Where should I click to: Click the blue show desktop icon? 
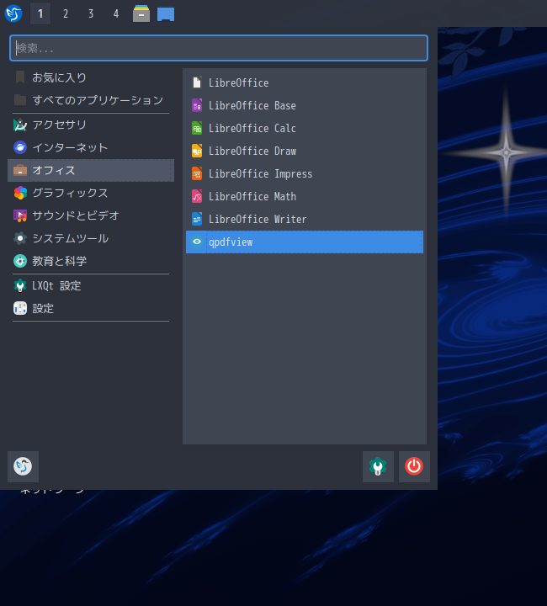click(166, 14)
